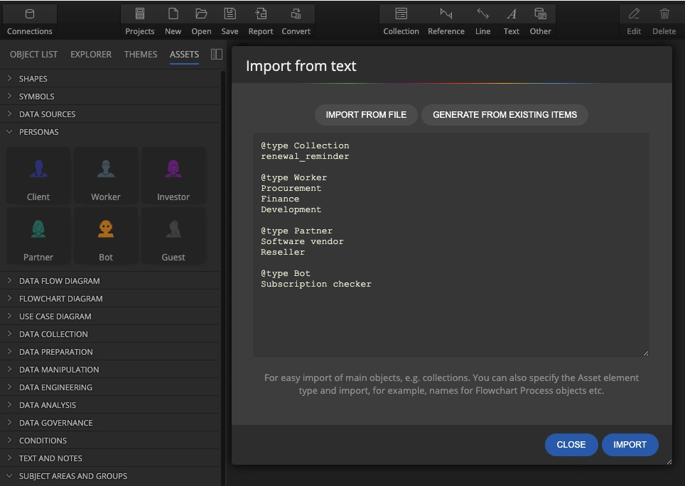The height and width of the screenshot is (486, 685).
Task: Click the Import From File button
Action: pyautogui.click(x=366, y=115)
